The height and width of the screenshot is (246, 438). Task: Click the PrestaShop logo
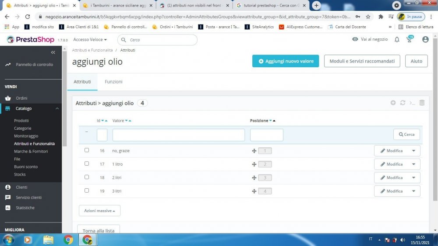pyautogui.click(x=31, y=40)
